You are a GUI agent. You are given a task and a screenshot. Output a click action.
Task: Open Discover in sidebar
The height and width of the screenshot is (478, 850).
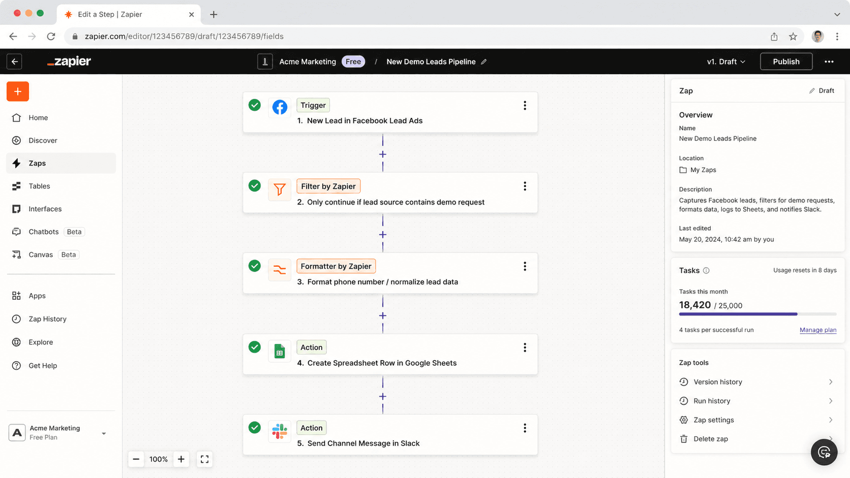coord(61,140)
